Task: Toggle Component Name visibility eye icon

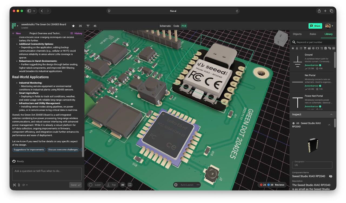Action: (330, 176)
